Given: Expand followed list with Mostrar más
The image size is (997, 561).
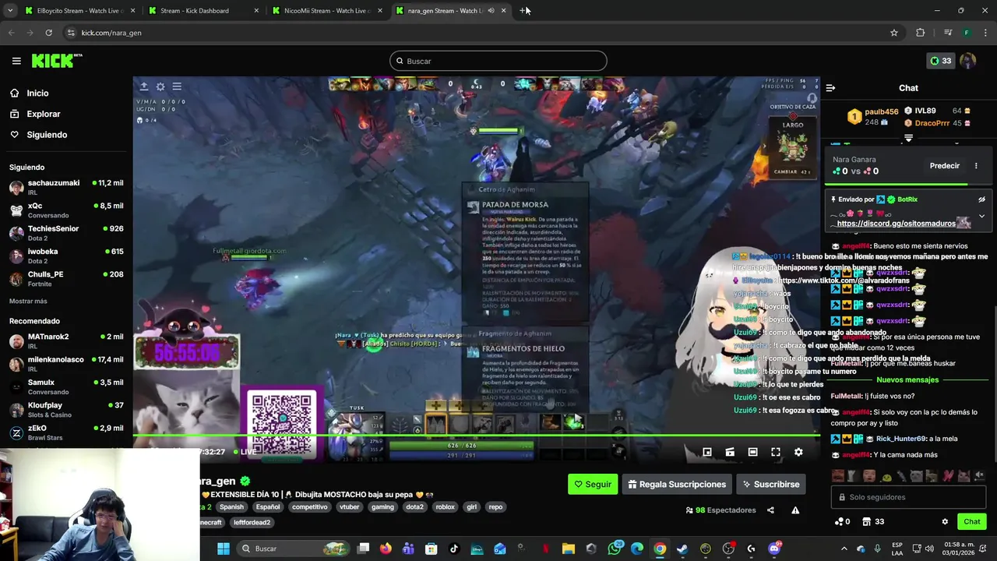Looking at the screenshot, I should point(28,301).
